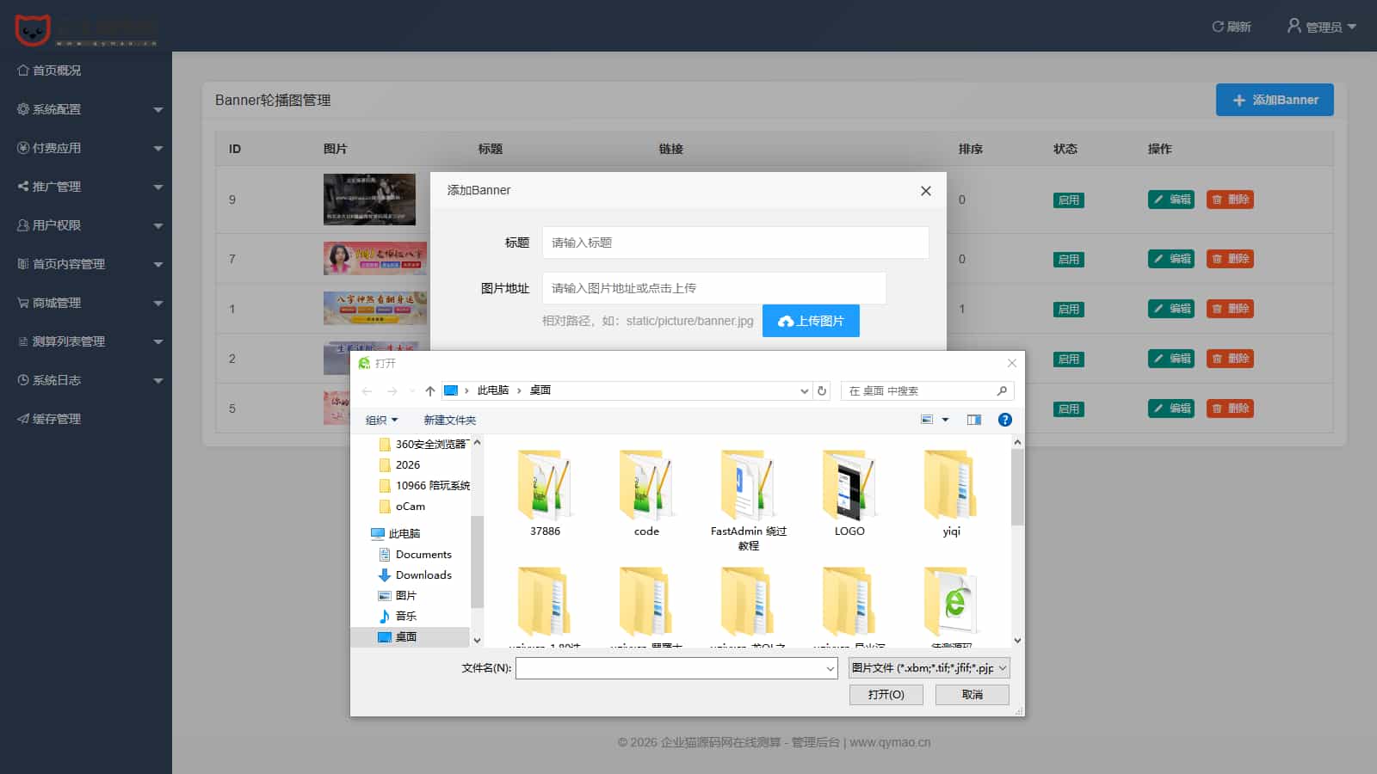Open the file dialog help icon
This screenshot has width=1377, height=774.
coord(1004,420)
